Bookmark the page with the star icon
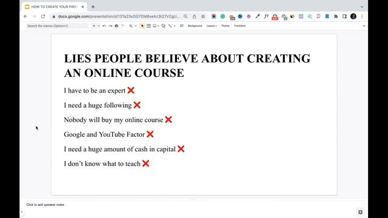Screen dimensions: 388x218 203,16
